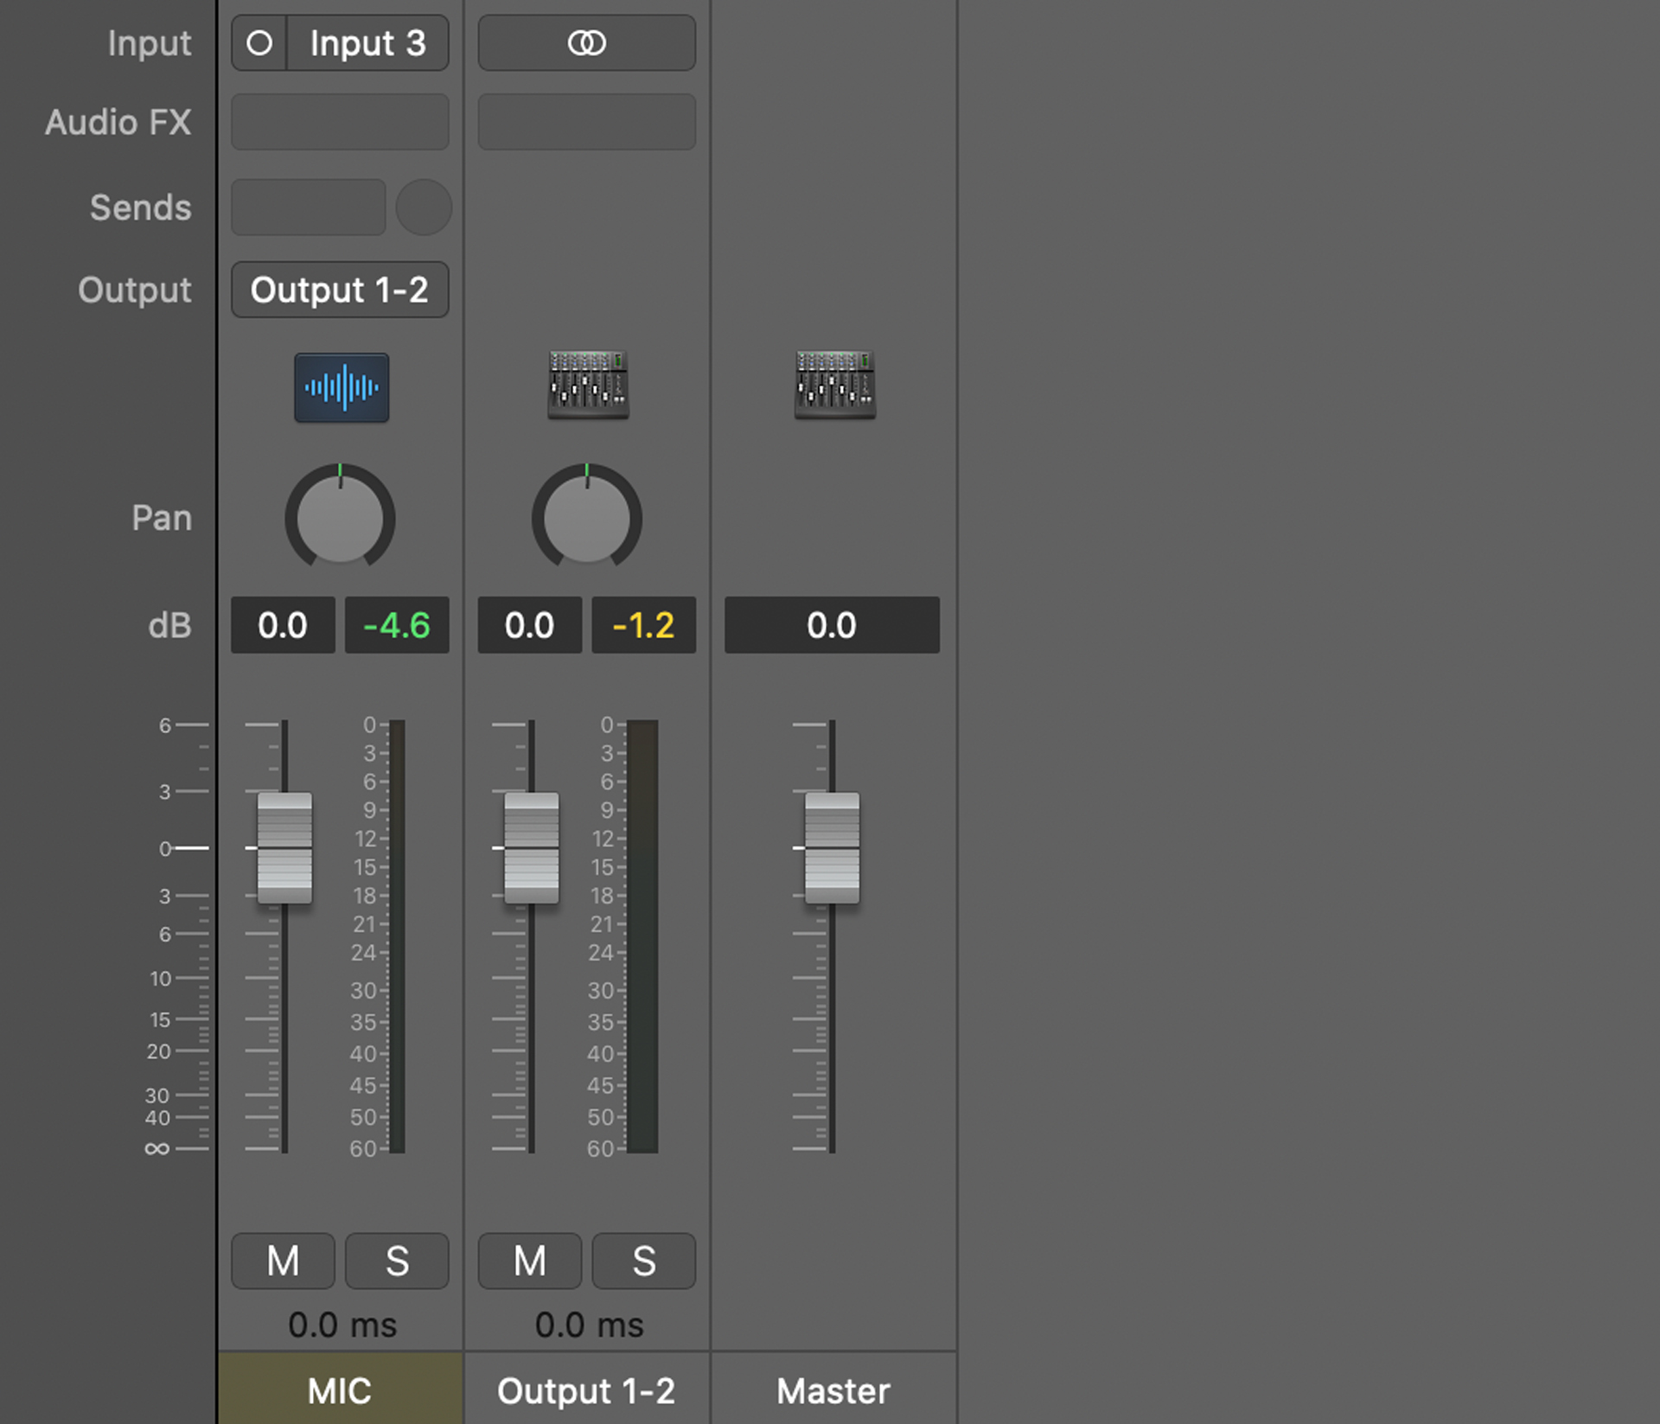This screenshot has height=1424, width=1660.
Task: Reset the Output 1-2 peak display -1.2
Action: click(x=644, y=625)
